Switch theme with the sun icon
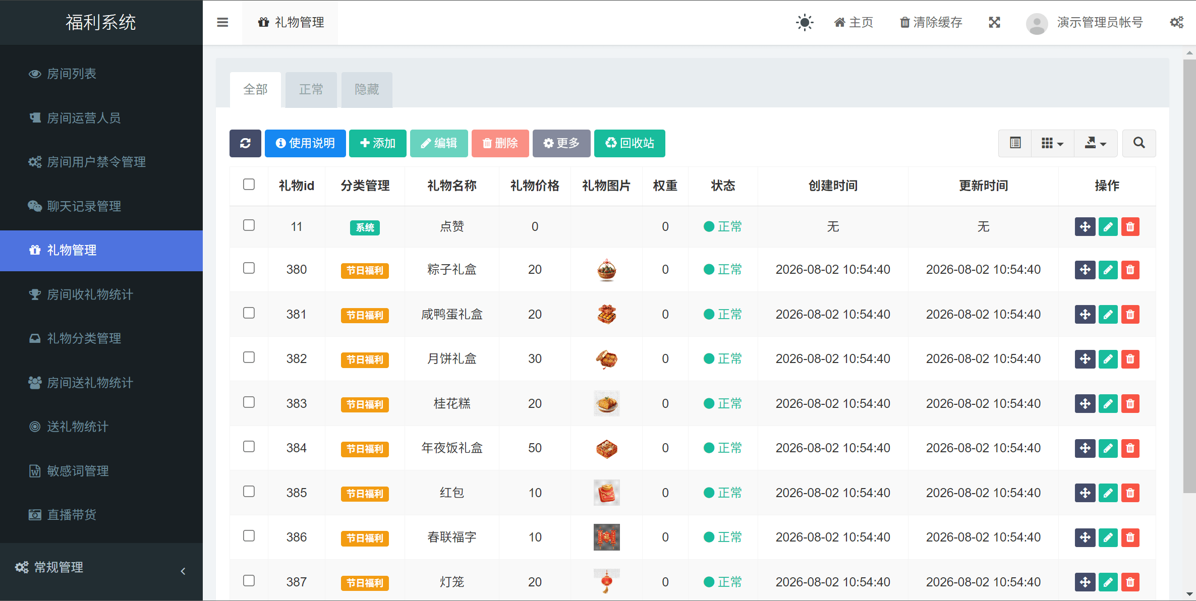 coord(805,22)
